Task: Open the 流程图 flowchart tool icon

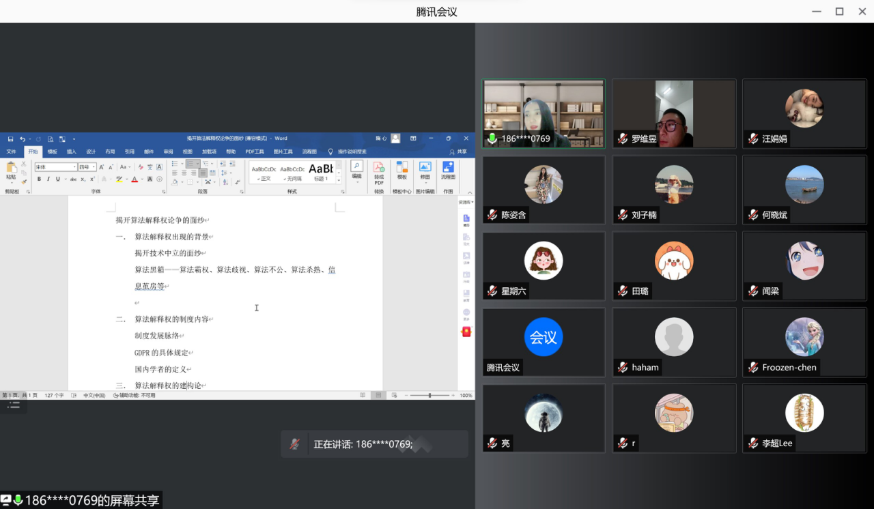Action: [448, 170]
